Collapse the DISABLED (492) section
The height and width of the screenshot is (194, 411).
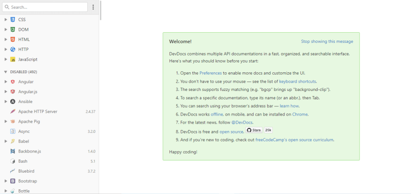pos(6,72)
